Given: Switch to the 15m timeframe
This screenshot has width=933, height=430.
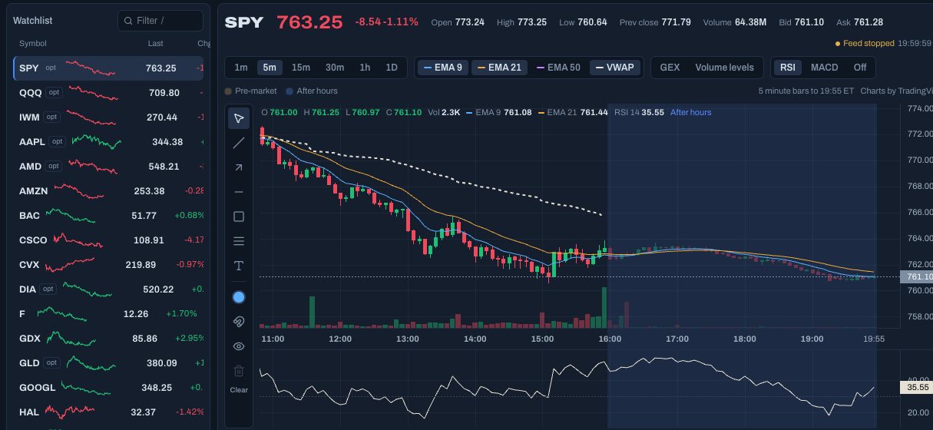Looking at the screenshot, I should (301, 68).
